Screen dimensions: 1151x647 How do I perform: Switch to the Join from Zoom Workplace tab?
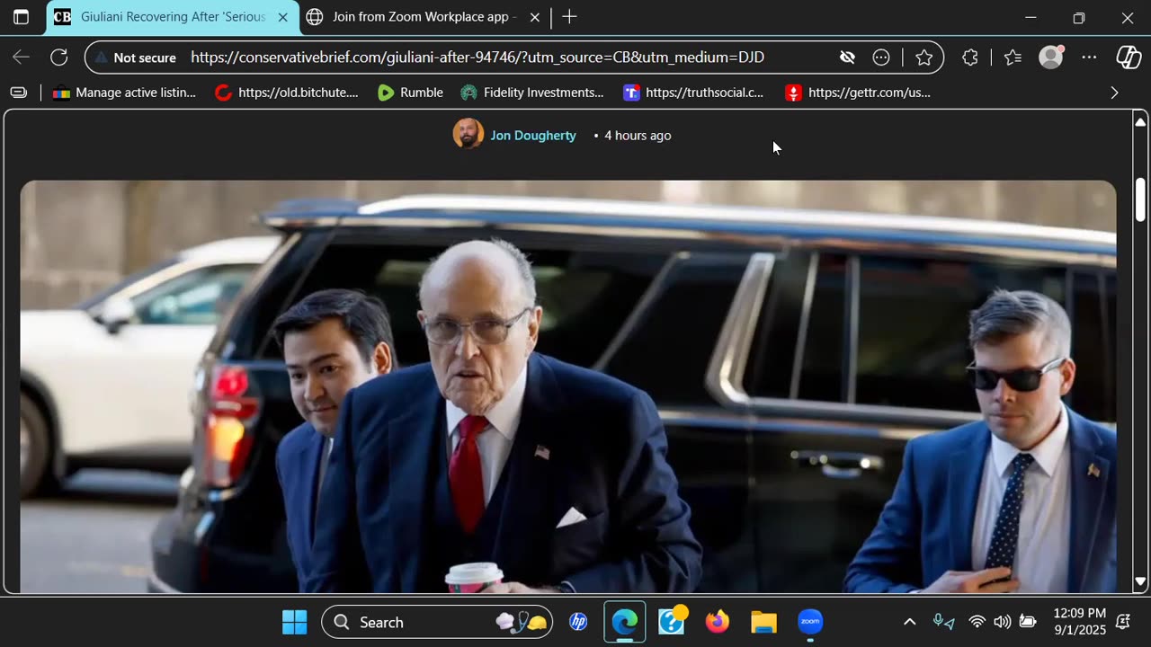(424, 17)
